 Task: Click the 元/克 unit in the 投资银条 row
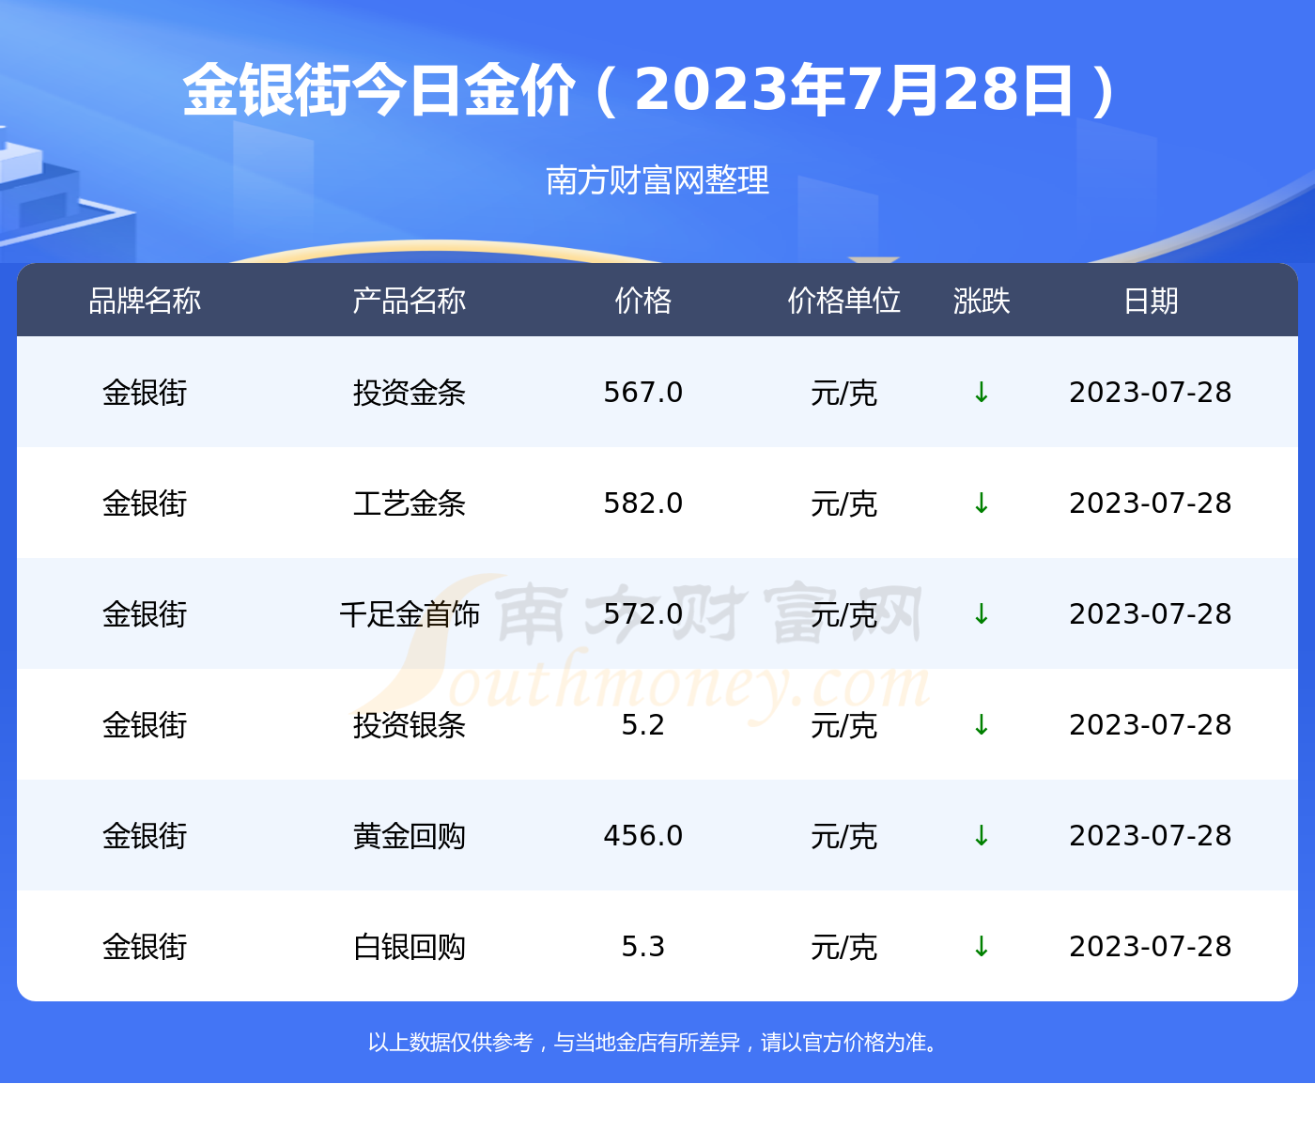click(x=844, y=725)
